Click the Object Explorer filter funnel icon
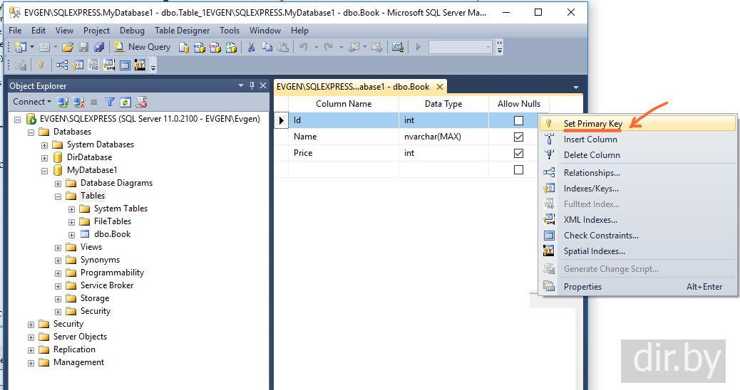Viewport: 740px width, 390px height. point(110,102)
